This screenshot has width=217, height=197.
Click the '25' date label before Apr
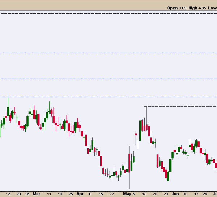coord(71,194)
